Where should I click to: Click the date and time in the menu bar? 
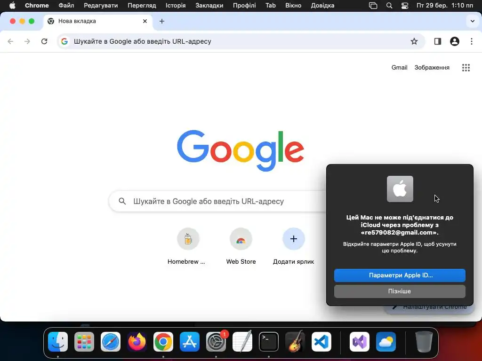pos(444,6)
